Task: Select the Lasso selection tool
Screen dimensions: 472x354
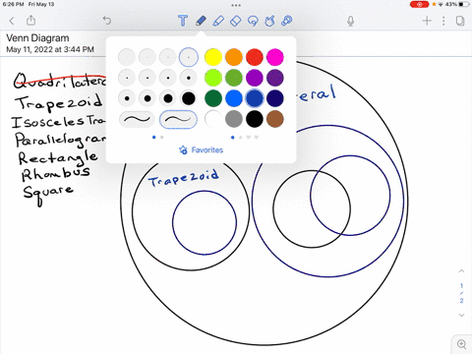Action: pos(253,21)
